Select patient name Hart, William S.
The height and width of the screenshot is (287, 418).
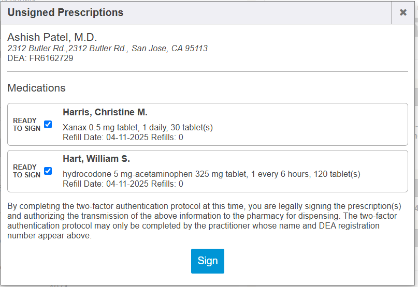tap(96, 159)
